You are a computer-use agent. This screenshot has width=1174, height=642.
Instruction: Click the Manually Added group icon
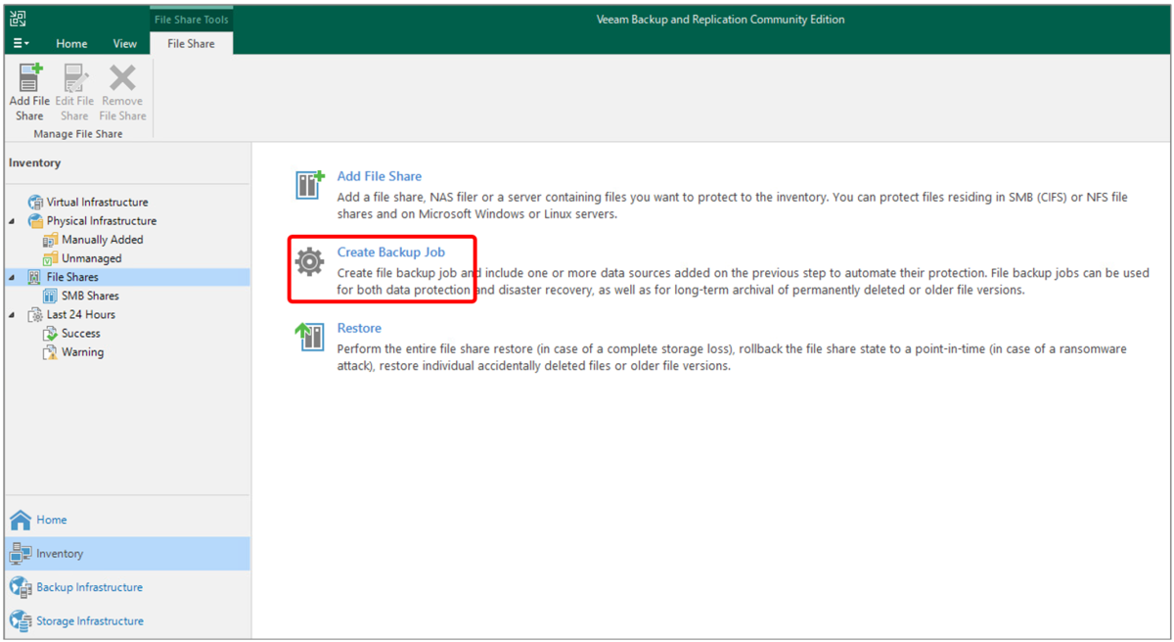click(x=51, y=240)
